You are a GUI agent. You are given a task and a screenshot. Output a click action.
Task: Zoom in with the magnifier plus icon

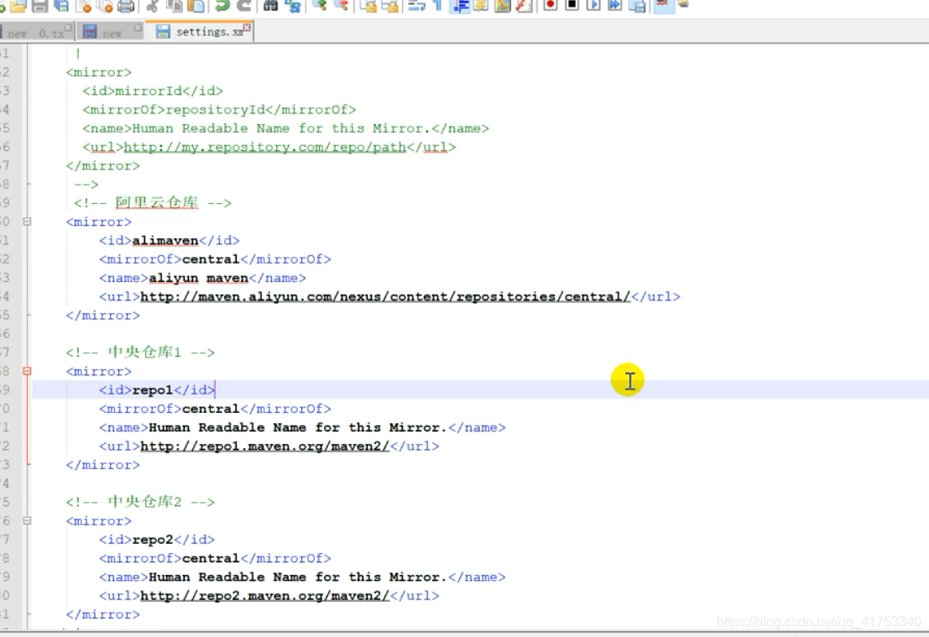tap(320, 6)
